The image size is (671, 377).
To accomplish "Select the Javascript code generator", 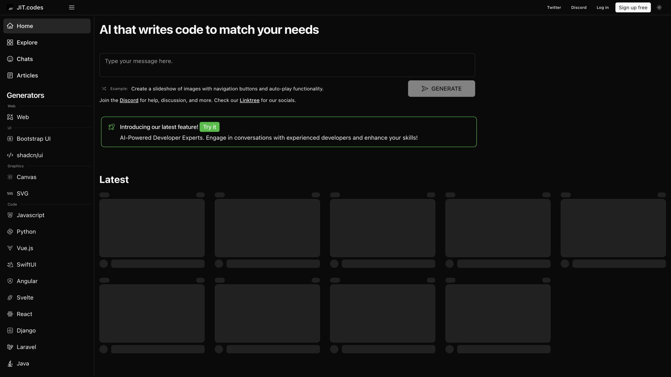I will [30, 215].
